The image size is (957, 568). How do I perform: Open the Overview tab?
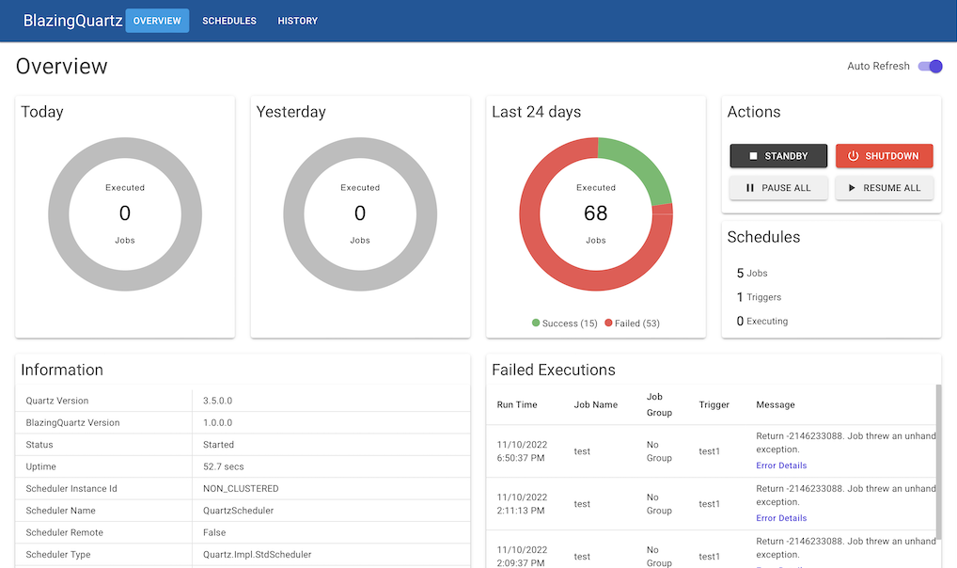pos(157,21)
